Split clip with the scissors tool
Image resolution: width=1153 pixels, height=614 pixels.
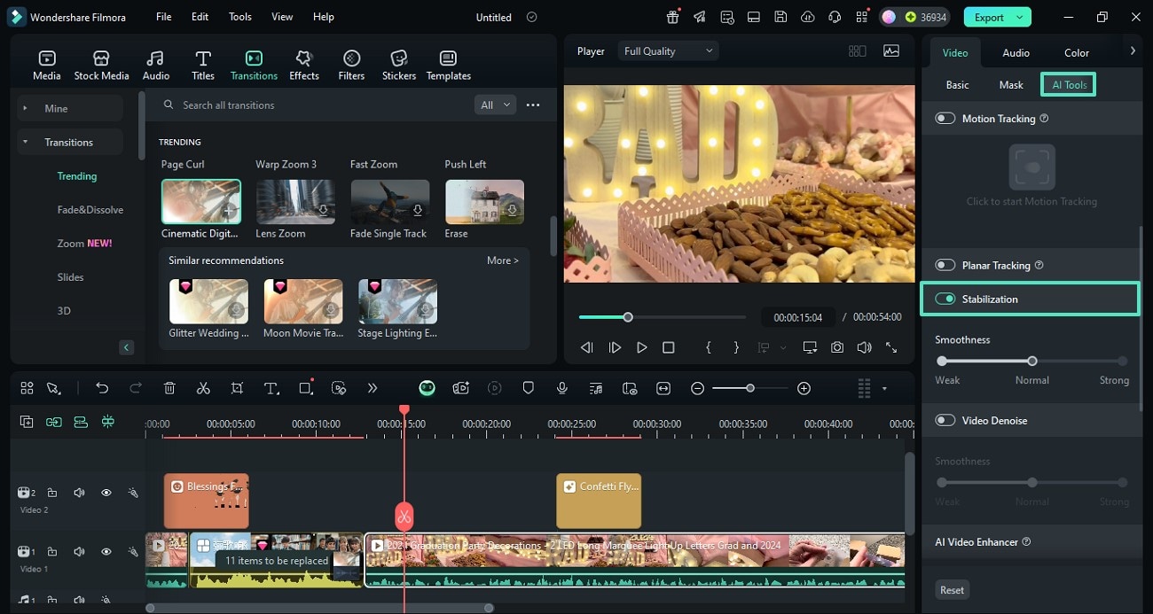(203, 388)
